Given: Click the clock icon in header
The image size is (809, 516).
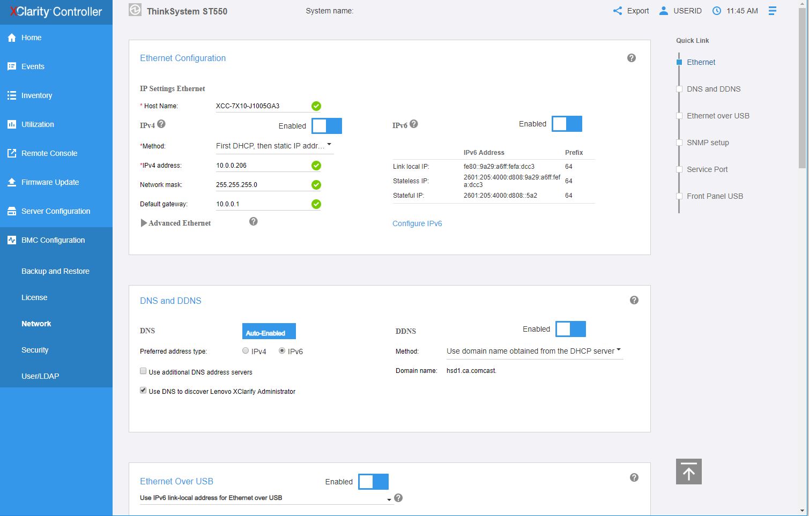Looking at the screenshot, I should click(717, 11).
